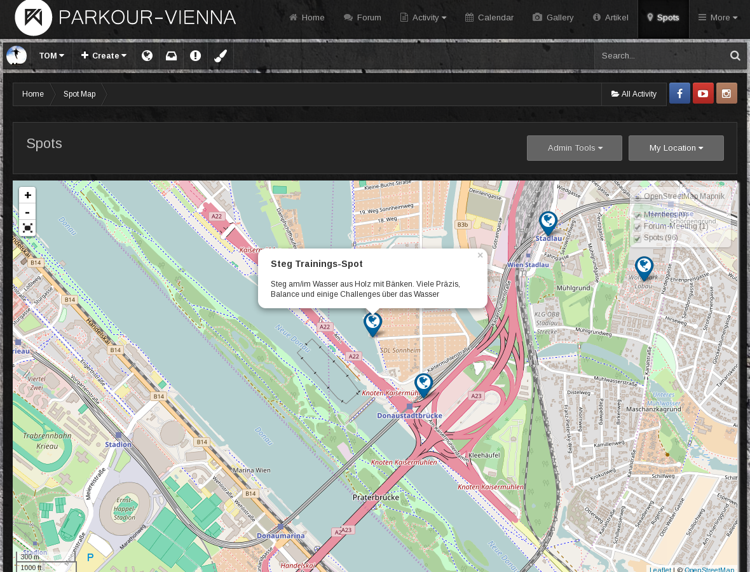
Task: Open the YouTube social icon
Action: [x=703, y=93]
